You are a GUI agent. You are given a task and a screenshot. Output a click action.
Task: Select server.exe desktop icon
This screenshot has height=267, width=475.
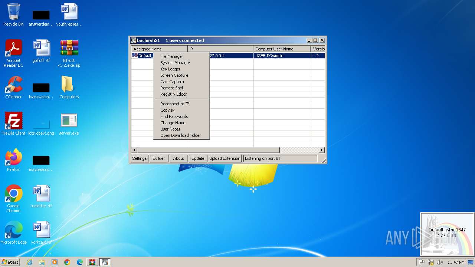click(69, 124)
